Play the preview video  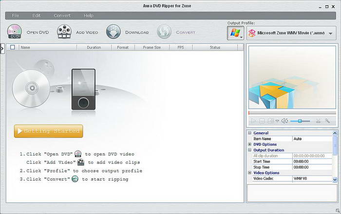253,121
